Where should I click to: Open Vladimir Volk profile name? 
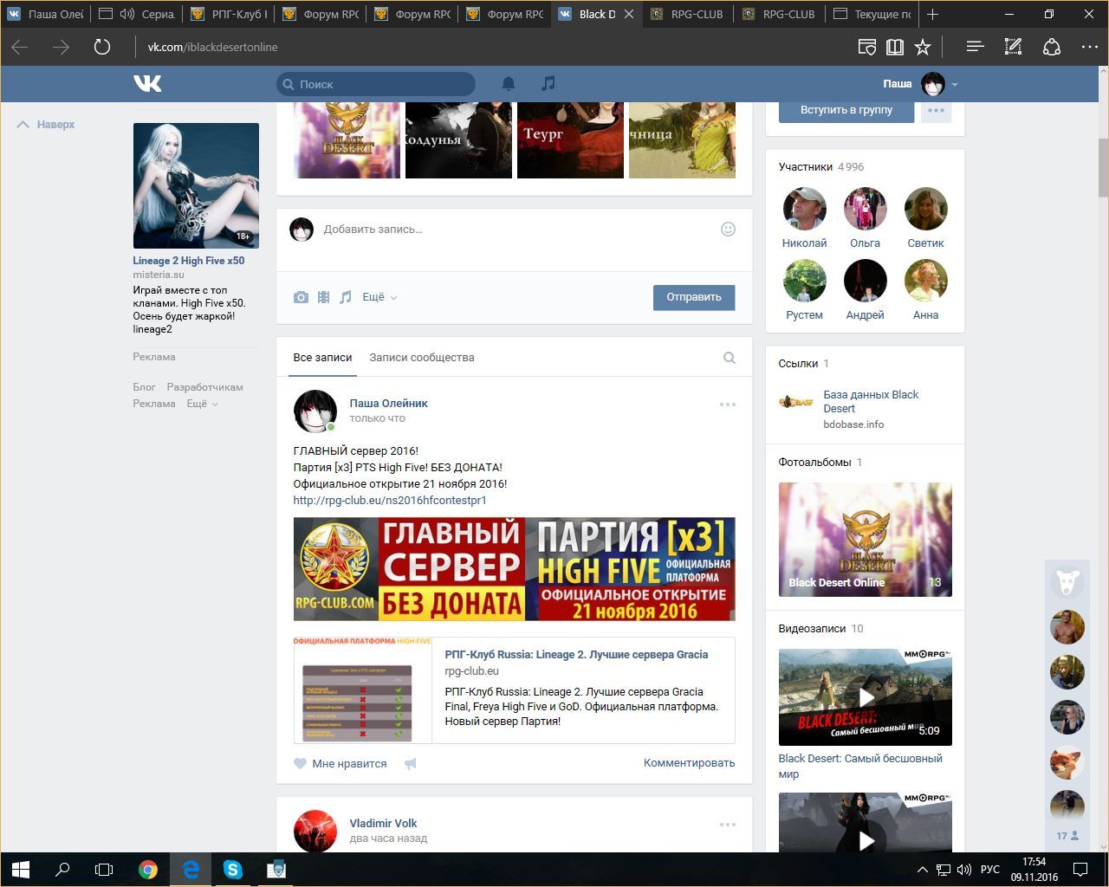[x=383, y=824]
